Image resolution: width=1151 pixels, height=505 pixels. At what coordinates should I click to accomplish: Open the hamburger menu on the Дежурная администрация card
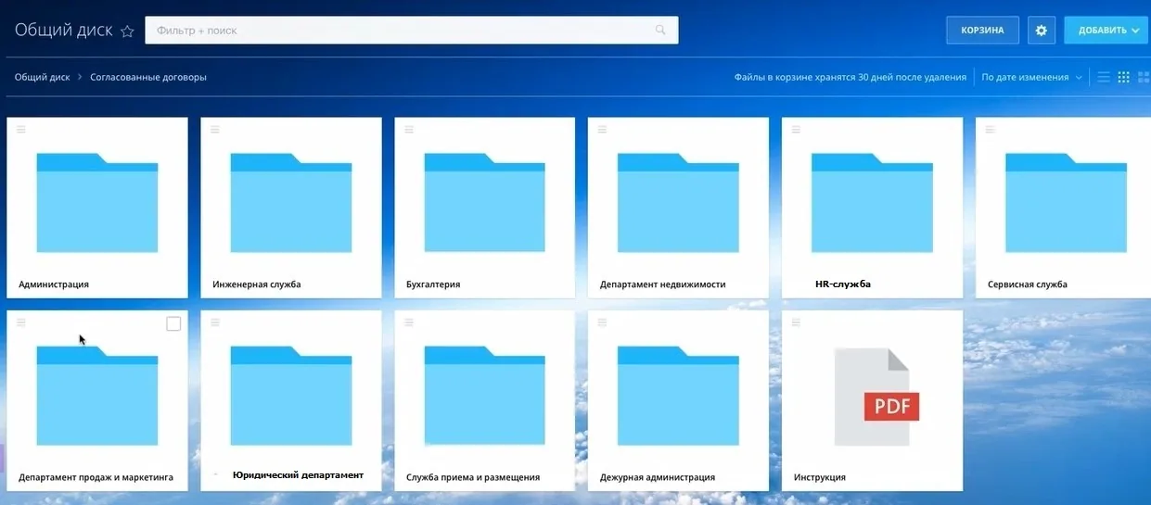[x=603, y=322]
